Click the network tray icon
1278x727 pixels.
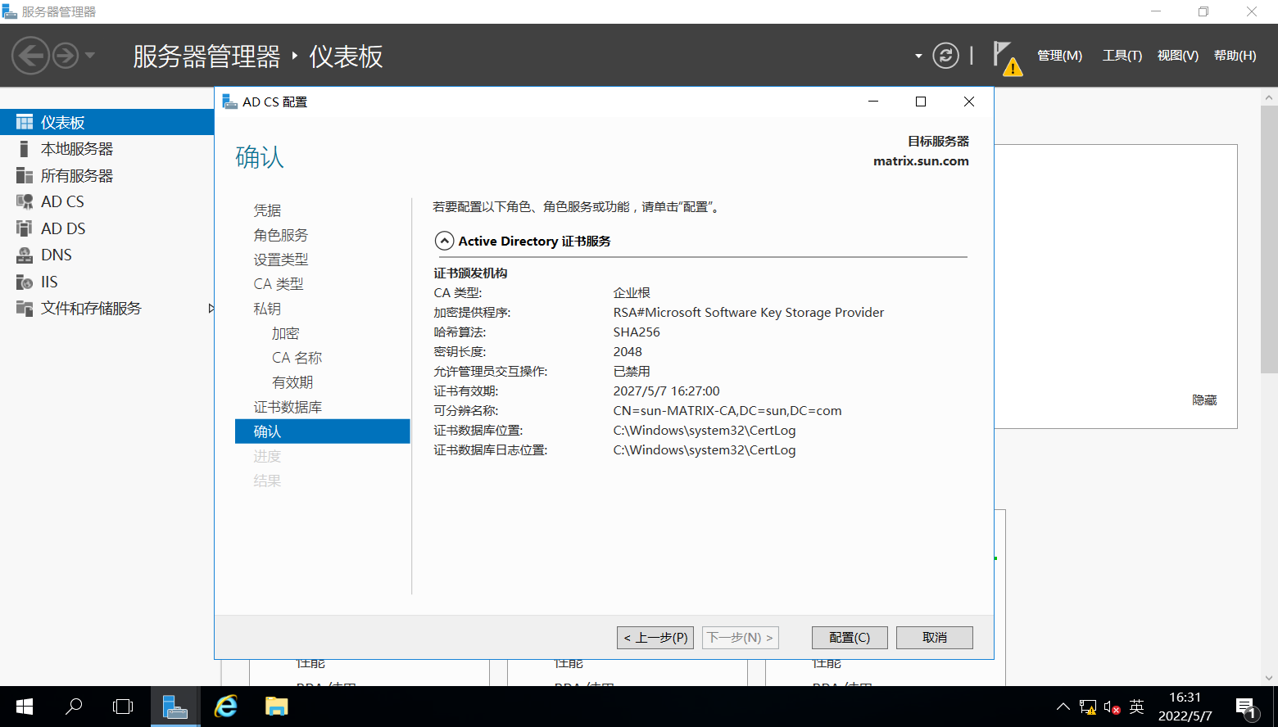point(1088,707)
